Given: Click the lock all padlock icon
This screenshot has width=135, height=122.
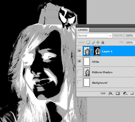Looking at the screenshot, I should (103, 42).
